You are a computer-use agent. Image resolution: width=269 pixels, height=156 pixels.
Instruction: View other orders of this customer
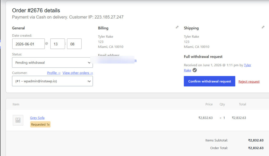pos(78,73)
